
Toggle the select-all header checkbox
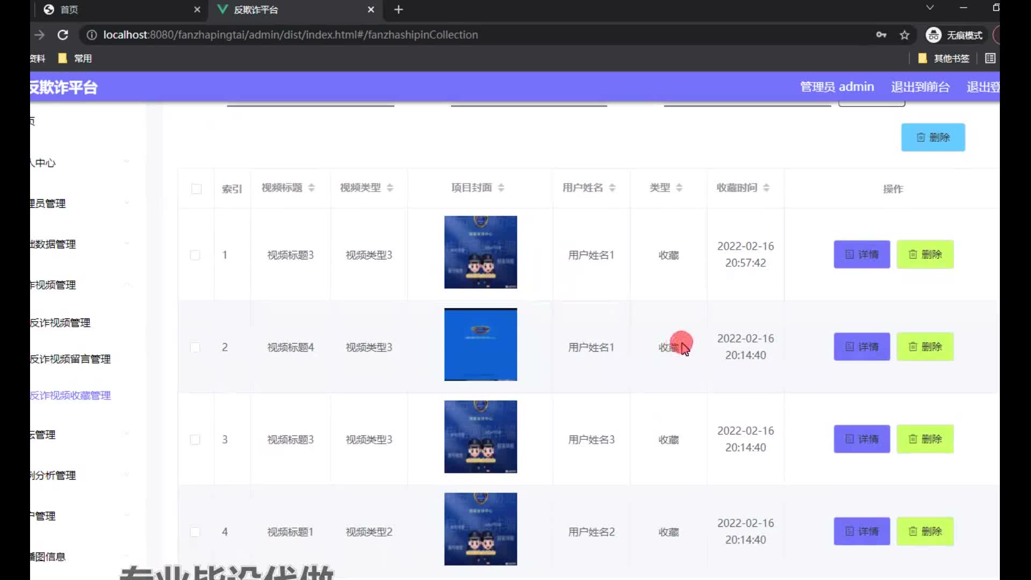coord(197,189)
